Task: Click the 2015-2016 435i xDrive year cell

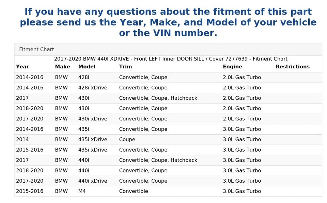Action: tap(30, 150)
